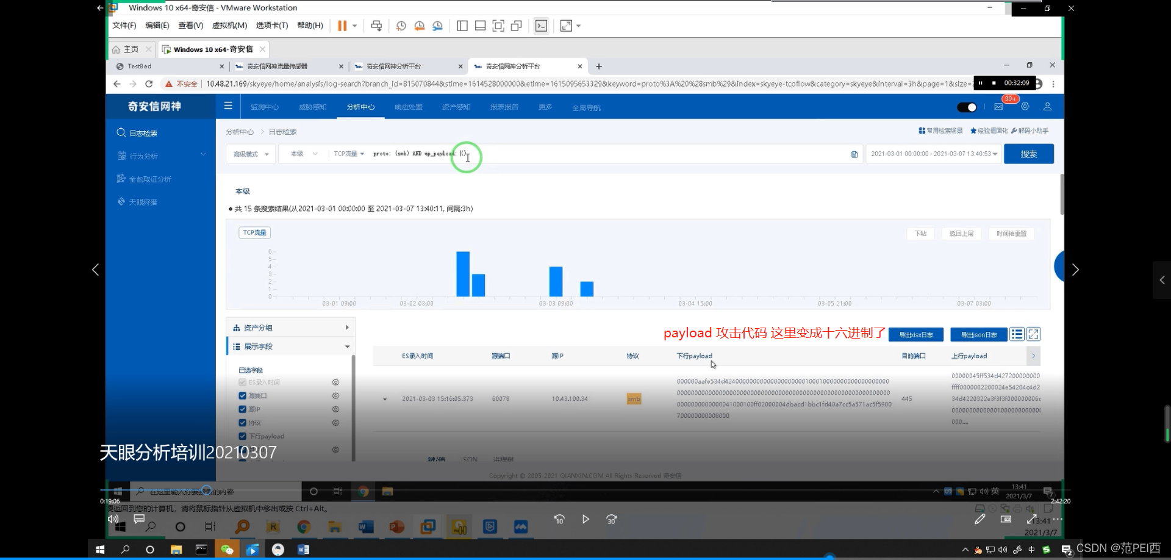1171x560 pixels.
Task: Click eye icon beside 源端口
Action: point(335,396)
